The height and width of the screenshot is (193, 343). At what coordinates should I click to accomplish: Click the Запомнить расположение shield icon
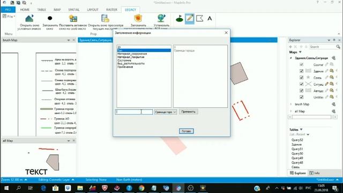tap(138, 18)
